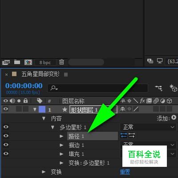Select the 内容 contents row label
The width and height of the screenshot is (178, 178).
click(x=56, y=118)
